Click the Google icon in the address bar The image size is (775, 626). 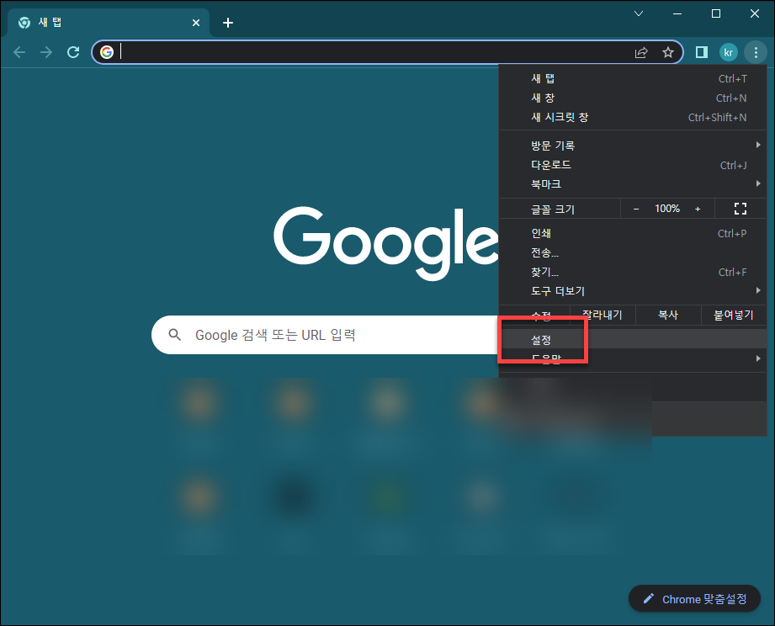107,52
